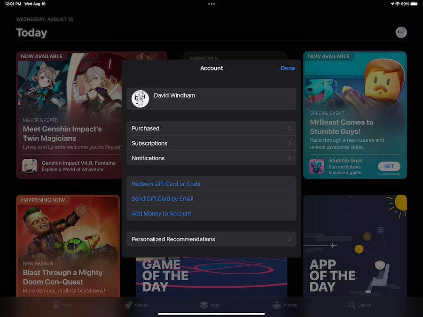Expand Personalized Recommendations chevron

[290, 239]
